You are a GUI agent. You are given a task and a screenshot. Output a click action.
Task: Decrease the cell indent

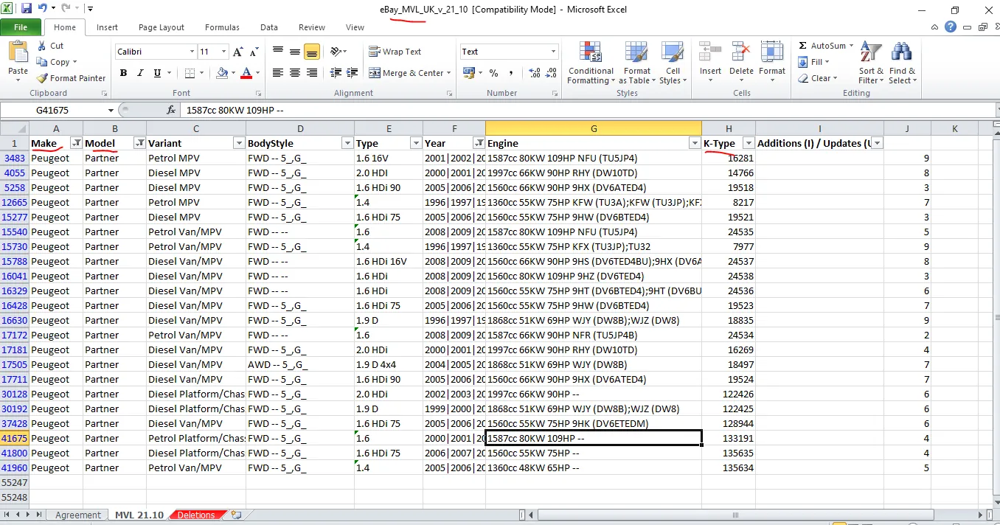coord(336,73)
